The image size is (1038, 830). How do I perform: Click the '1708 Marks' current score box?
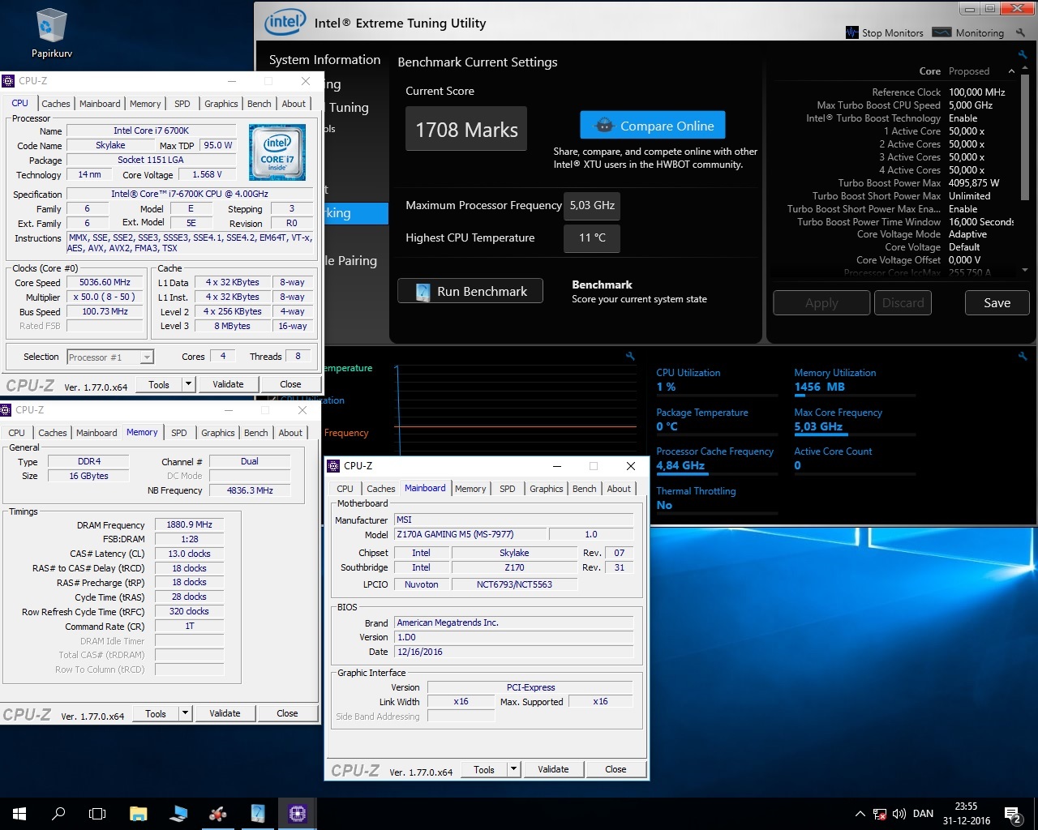pos(466,130)
